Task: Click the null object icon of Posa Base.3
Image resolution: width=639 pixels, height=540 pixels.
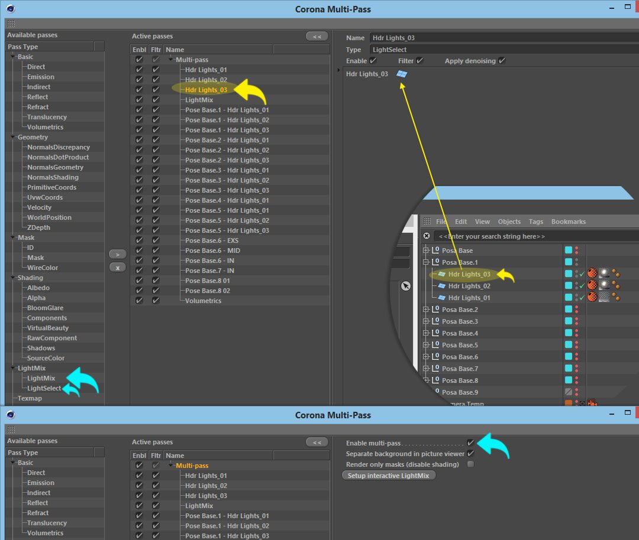Action: click(x=435, y=321)
